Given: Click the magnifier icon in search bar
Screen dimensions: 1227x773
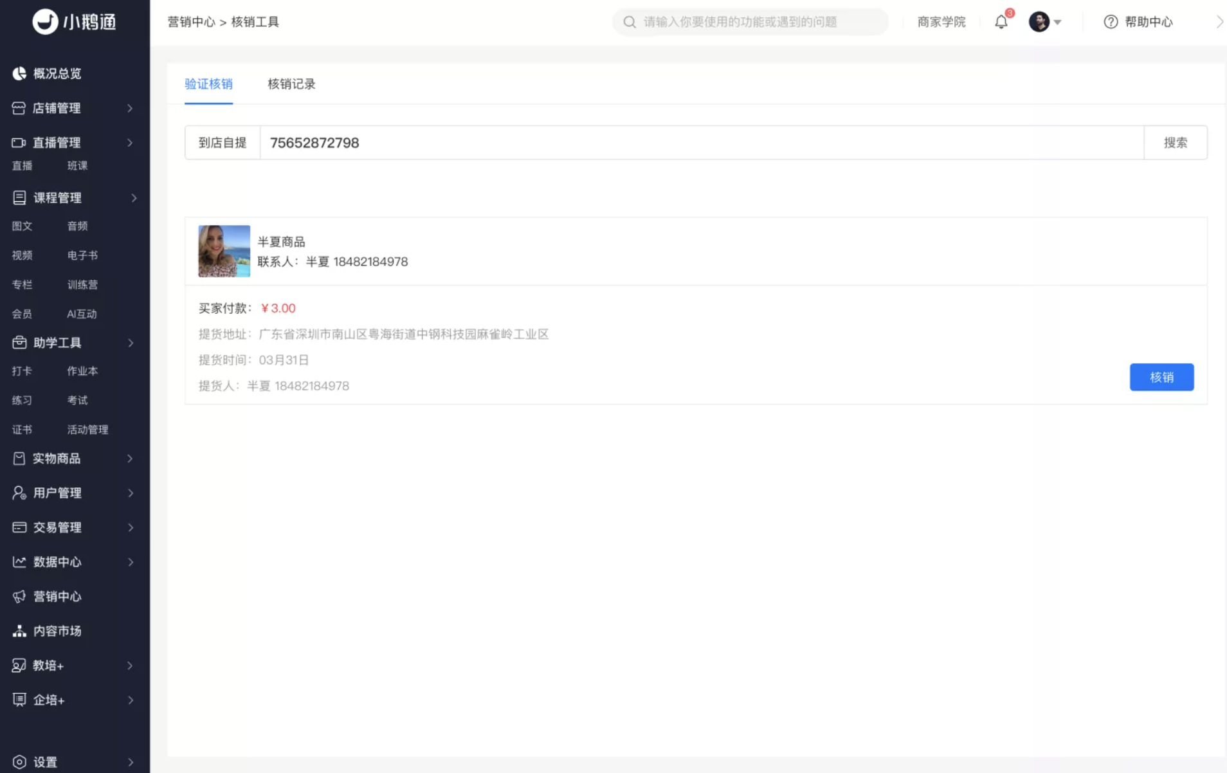Looking at the screenshot, I should 630,22.
